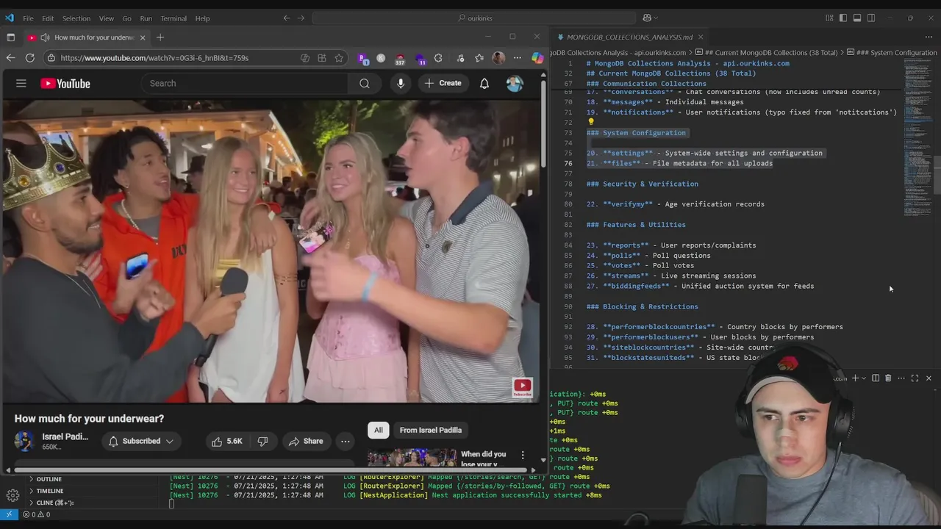Open browser settings and more ellipsis
This screenshot has height=529, width=941.
(518, 58)
